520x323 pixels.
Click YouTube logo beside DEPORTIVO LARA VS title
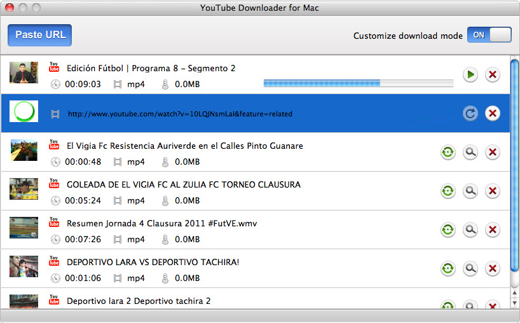pyautogui.click(x=54, y=261)
